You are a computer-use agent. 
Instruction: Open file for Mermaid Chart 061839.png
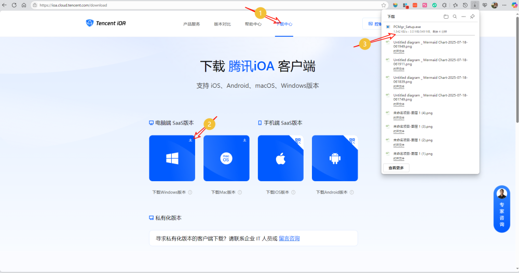[399, 86]
